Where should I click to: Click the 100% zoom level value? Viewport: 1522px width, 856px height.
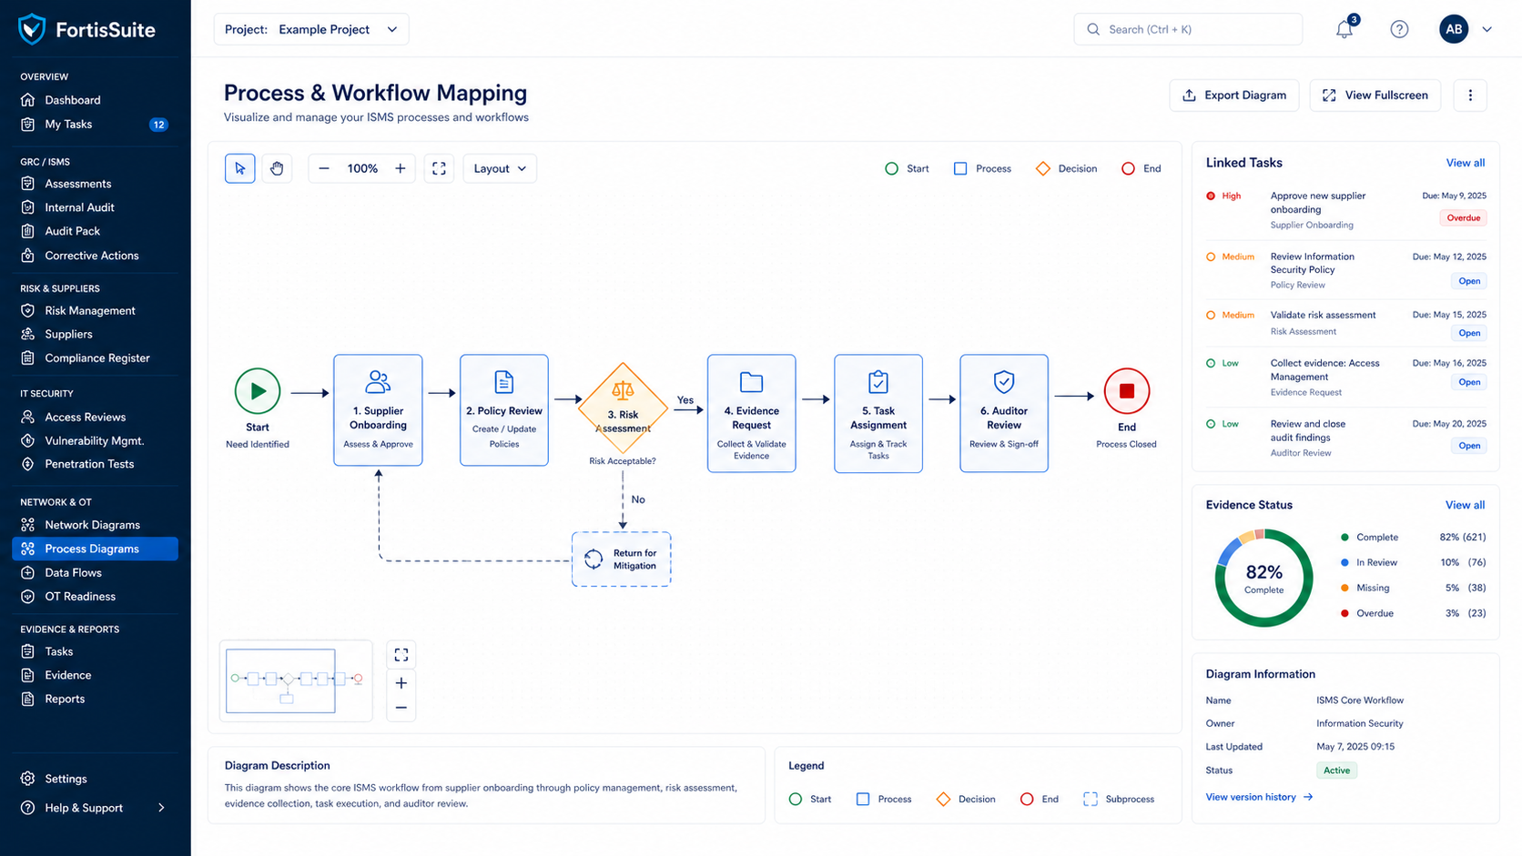[362, 168]
